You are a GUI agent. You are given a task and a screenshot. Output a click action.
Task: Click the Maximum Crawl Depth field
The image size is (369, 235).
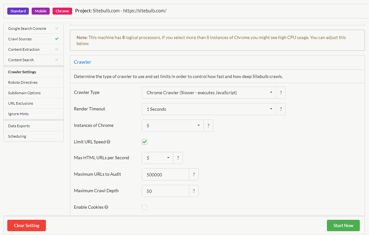pyautogui.click(x=166, y=191)
